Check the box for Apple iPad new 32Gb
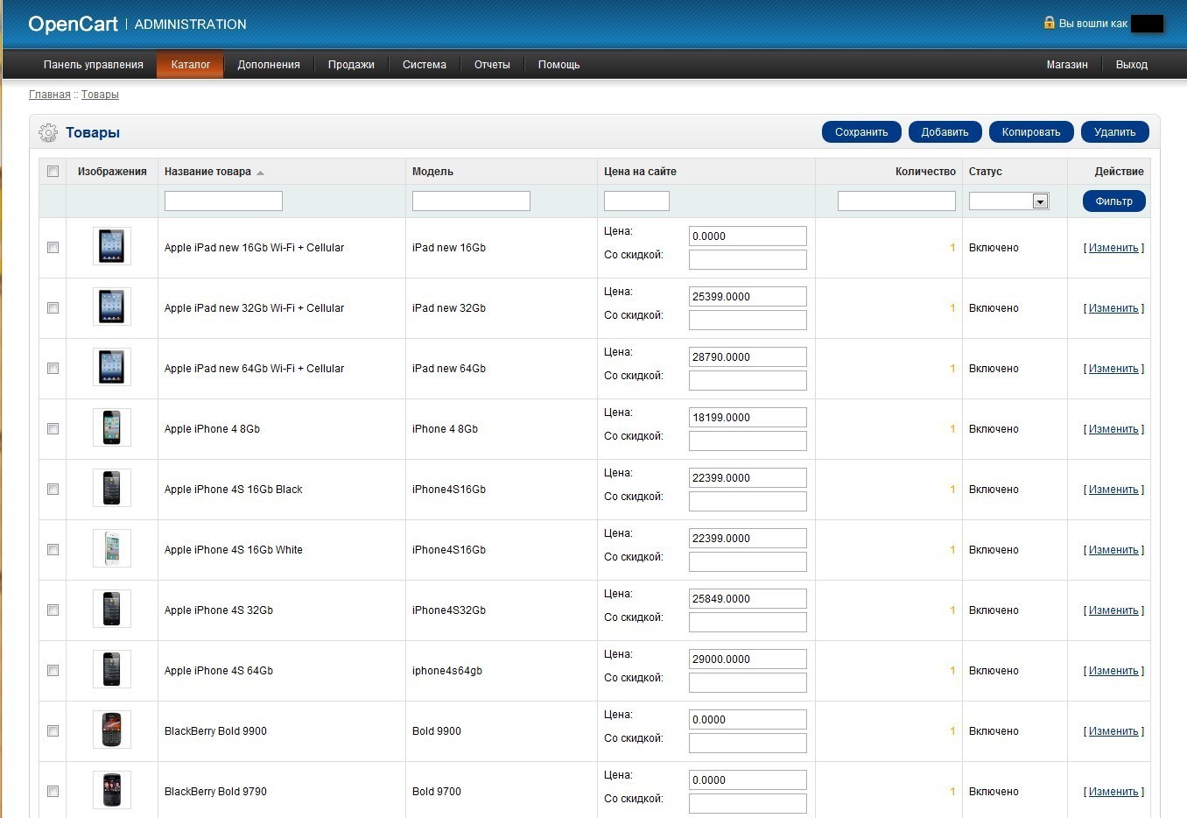This screenshot has height=818, width=1187. 53,308
